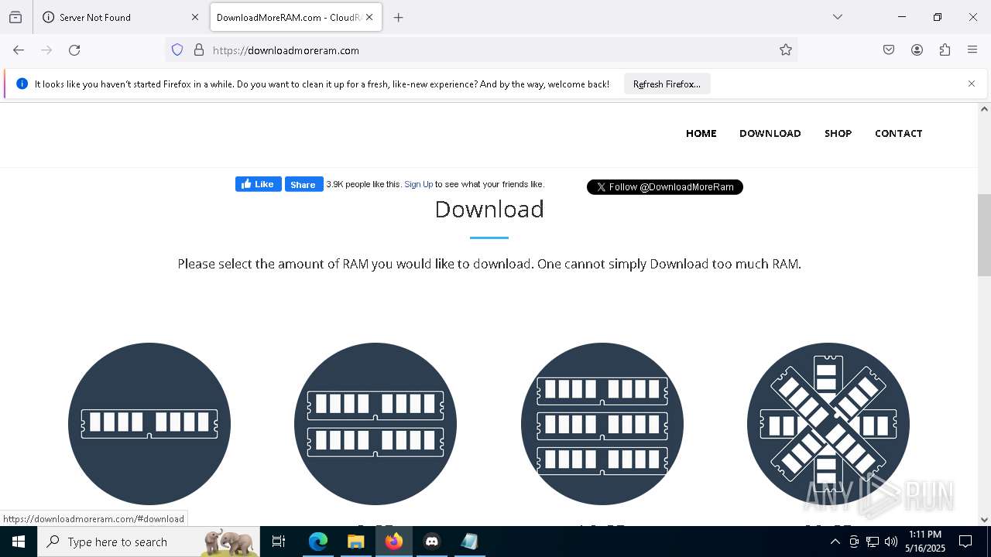Go back to the previous page
The image size is (991, 557).
[x=19, y=50]
